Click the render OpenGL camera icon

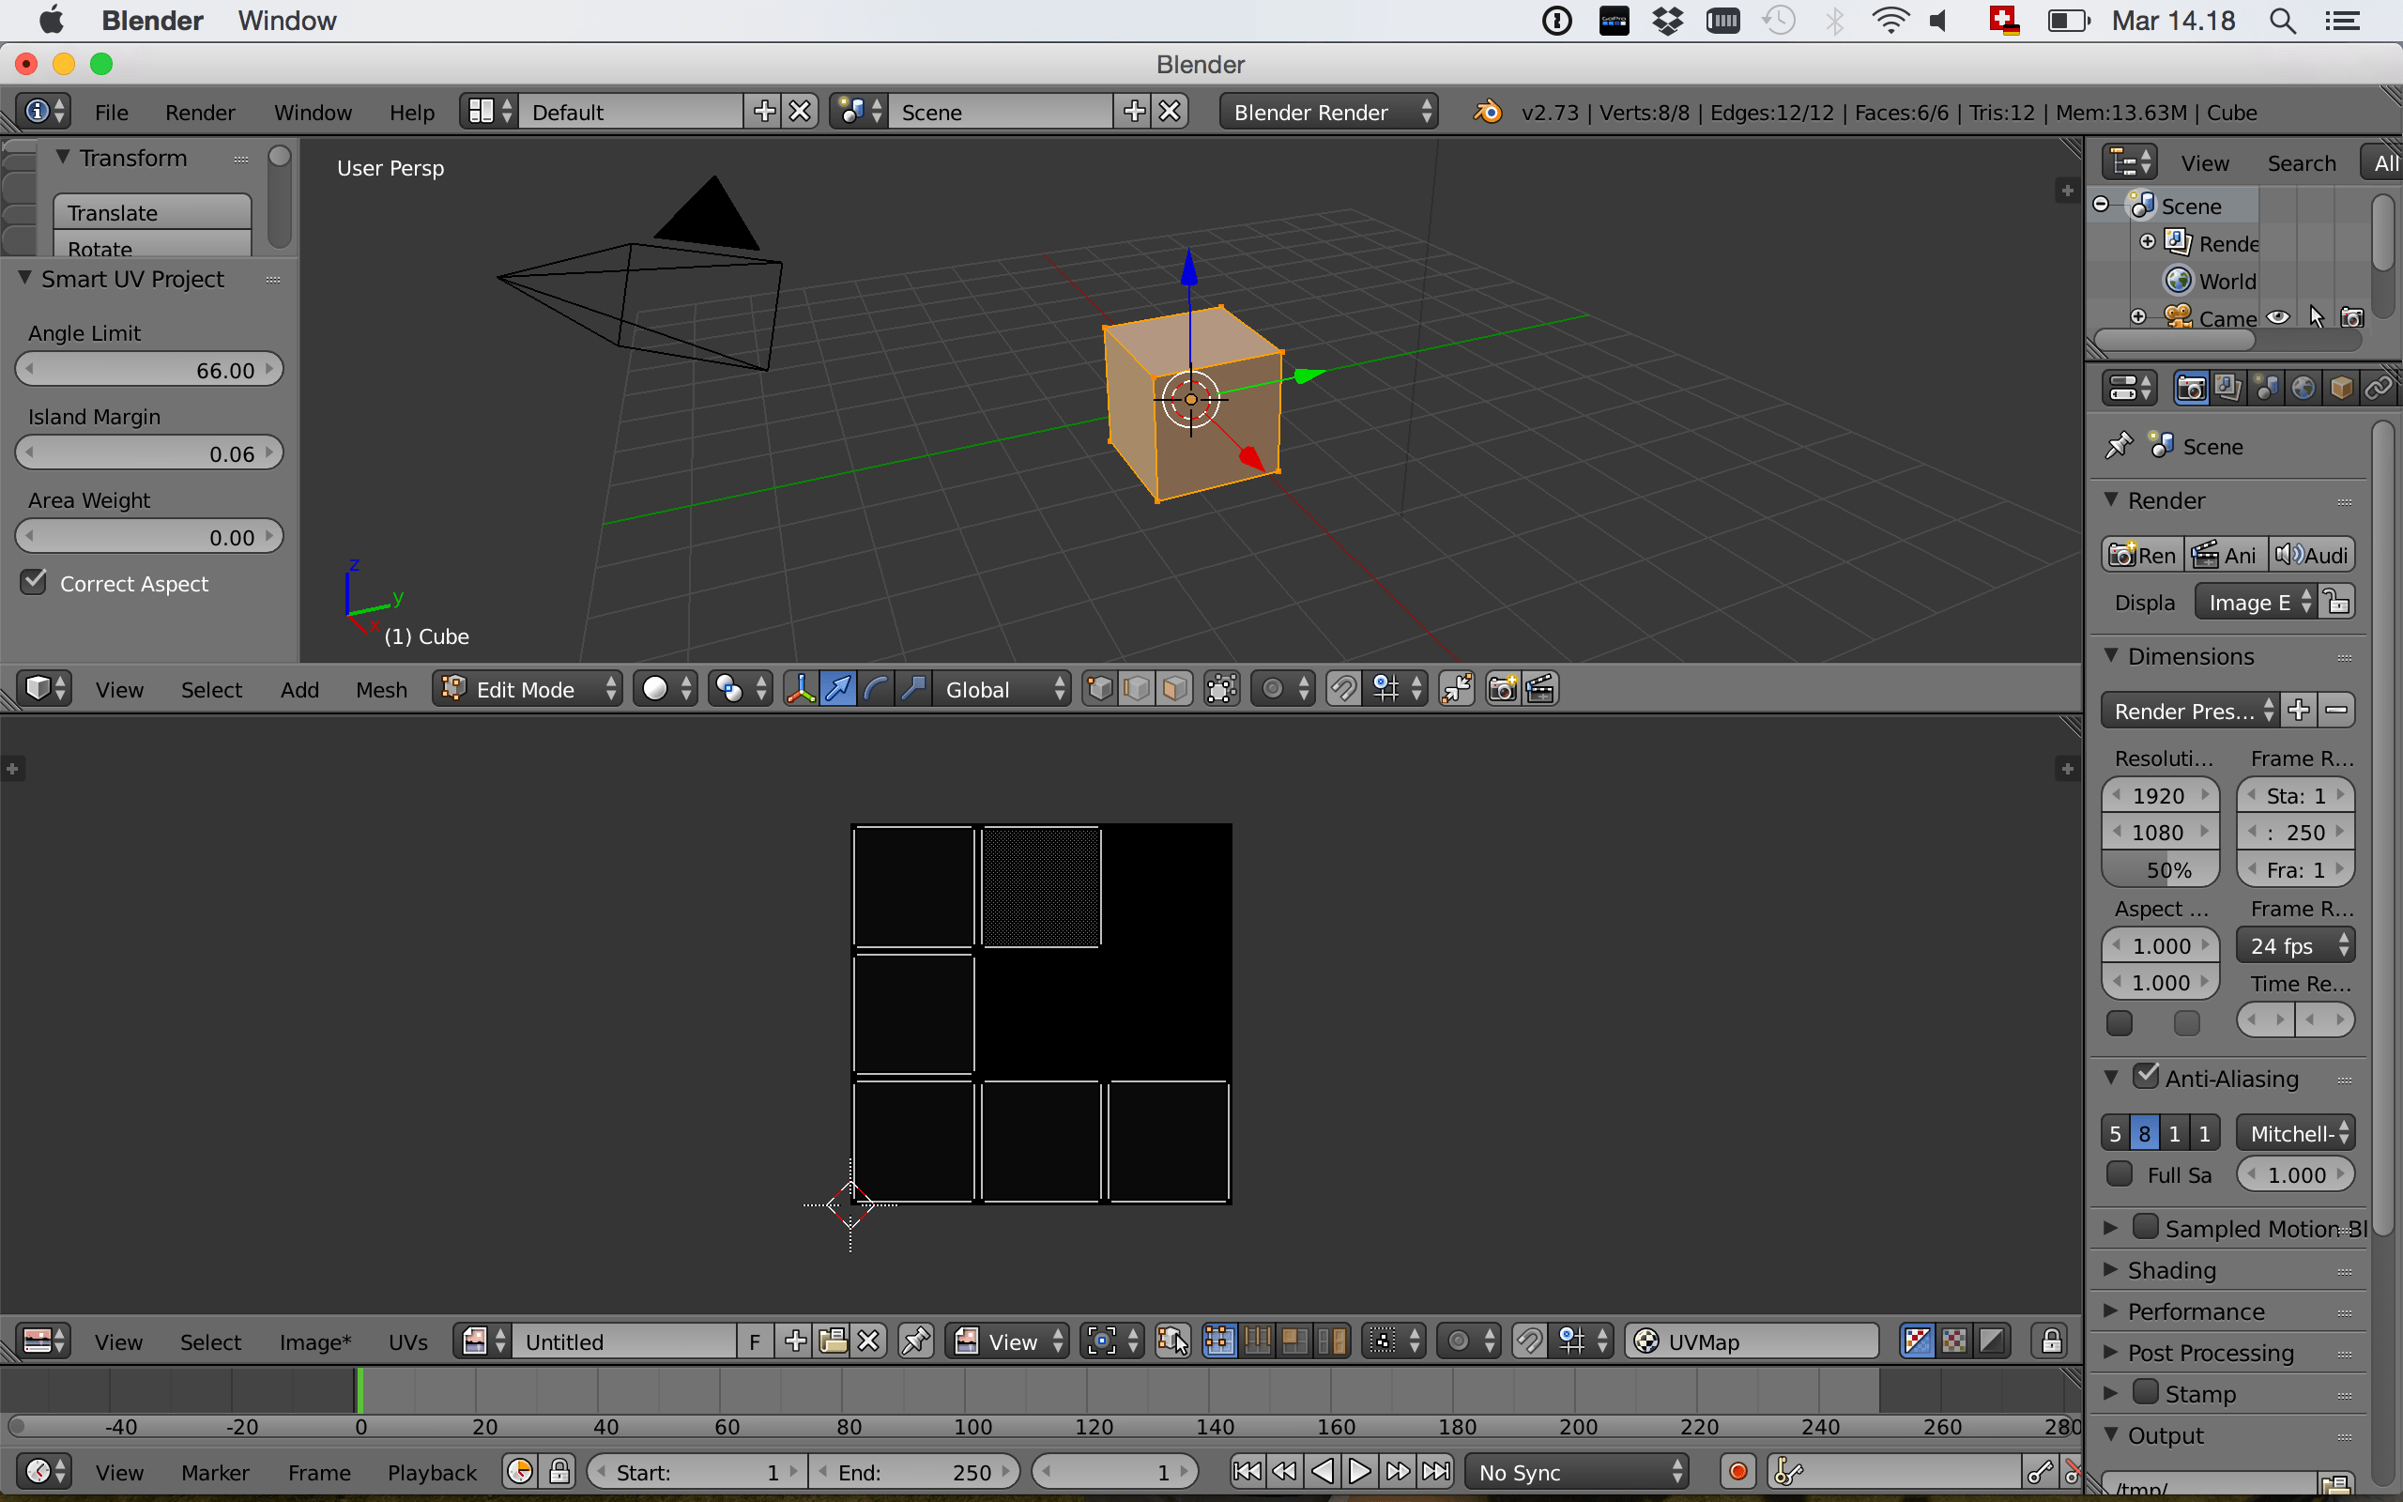pos(1501,687)
